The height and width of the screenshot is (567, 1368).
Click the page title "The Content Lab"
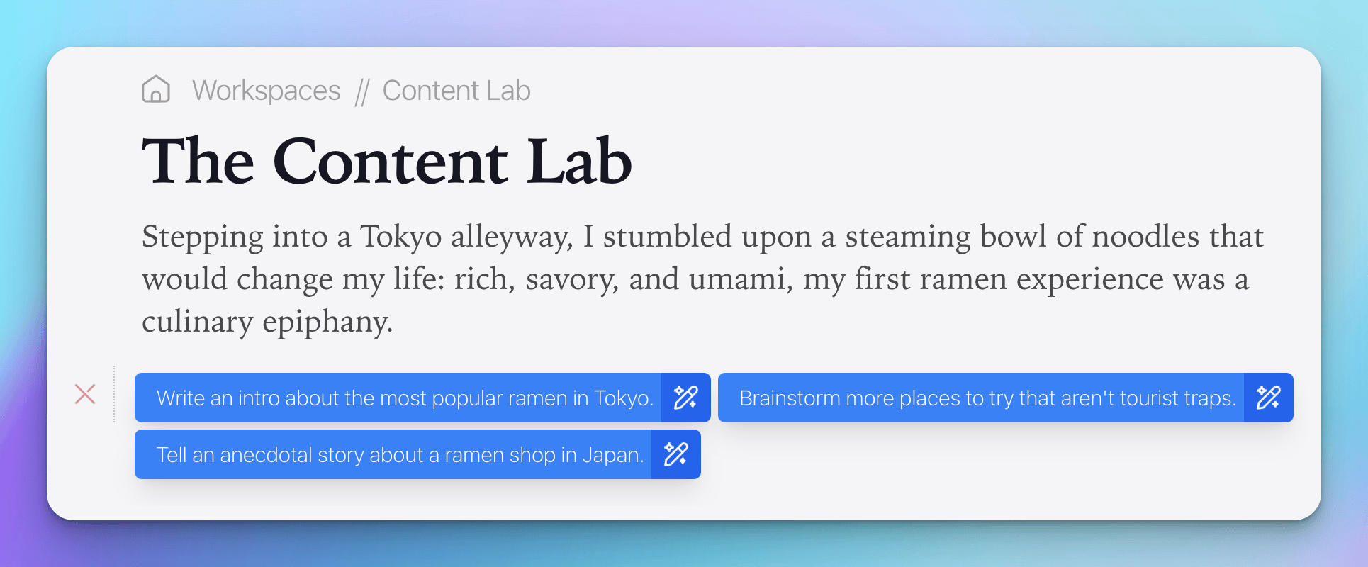[x=386, y=162]
